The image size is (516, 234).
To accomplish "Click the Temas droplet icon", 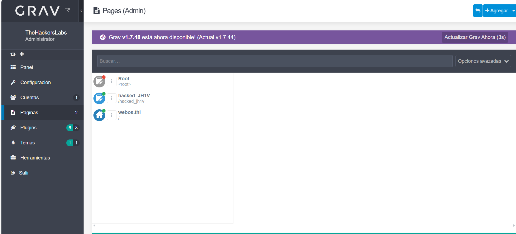I will (13, 142).
